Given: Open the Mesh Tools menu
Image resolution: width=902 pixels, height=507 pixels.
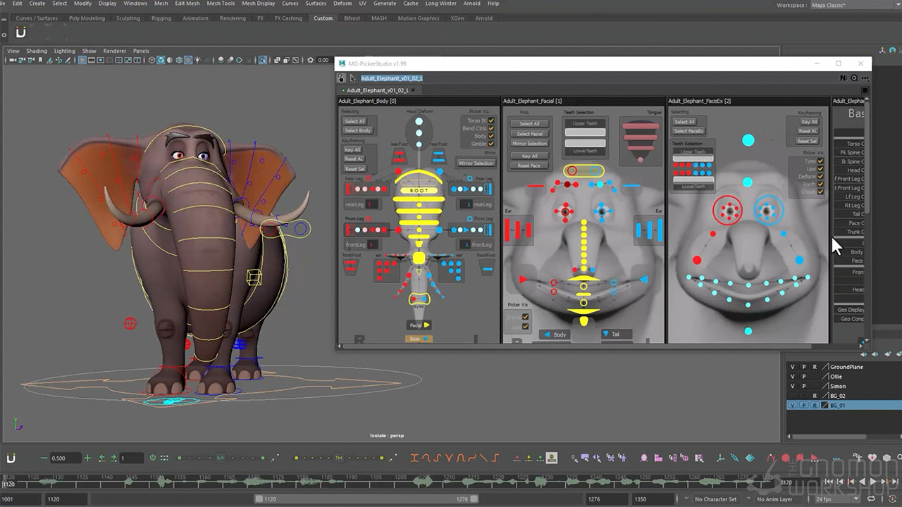Looking at the screenshot, I should (220, 4).
